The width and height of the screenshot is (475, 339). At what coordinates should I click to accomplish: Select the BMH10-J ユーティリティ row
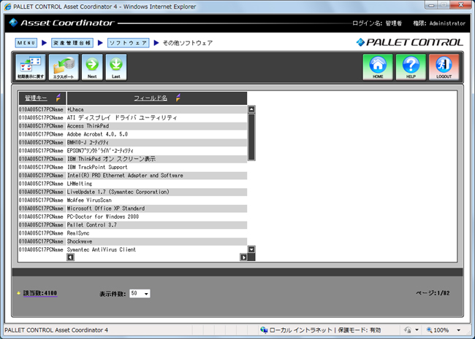coord(133,142)
